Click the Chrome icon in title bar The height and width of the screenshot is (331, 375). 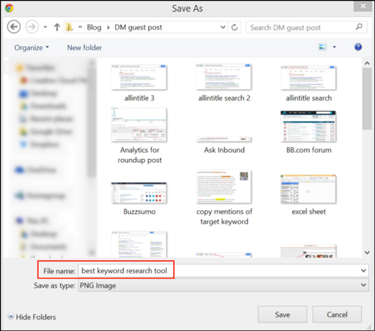(9, 8)
